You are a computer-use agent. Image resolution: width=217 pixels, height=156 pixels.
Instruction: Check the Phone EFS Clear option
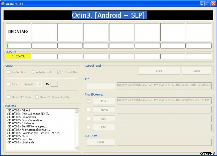[9, 97]
